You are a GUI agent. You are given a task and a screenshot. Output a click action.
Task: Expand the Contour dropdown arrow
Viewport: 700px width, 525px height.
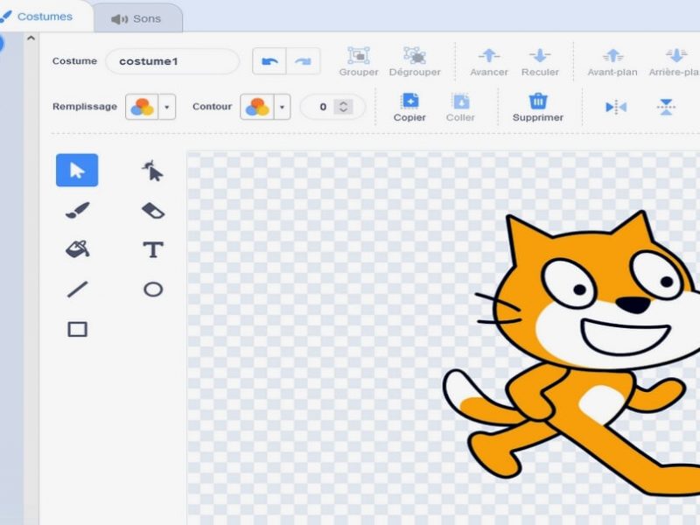point(282,107)
